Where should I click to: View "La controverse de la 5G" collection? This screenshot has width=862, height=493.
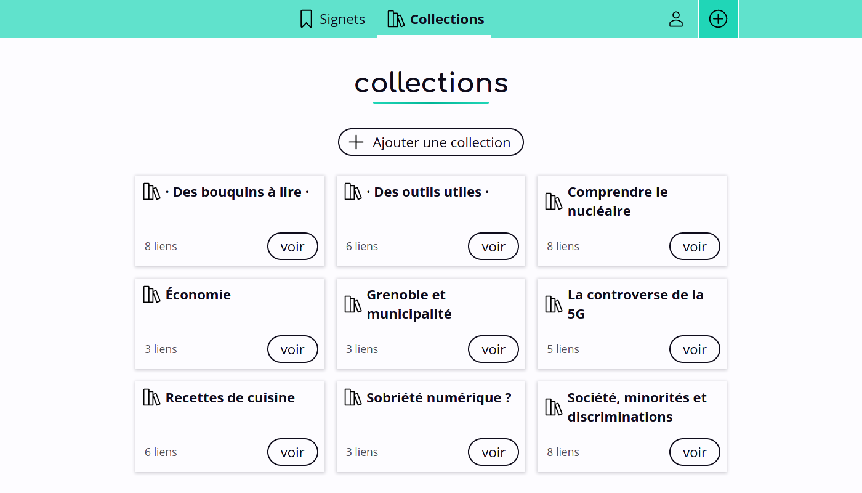click(x=695, y=349)
